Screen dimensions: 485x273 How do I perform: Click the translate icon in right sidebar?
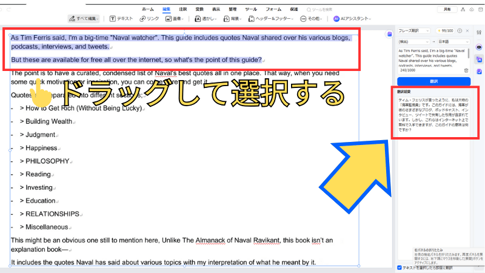479,59
